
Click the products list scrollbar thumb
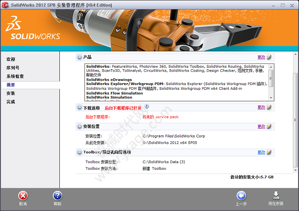click(x=271, y=78)
